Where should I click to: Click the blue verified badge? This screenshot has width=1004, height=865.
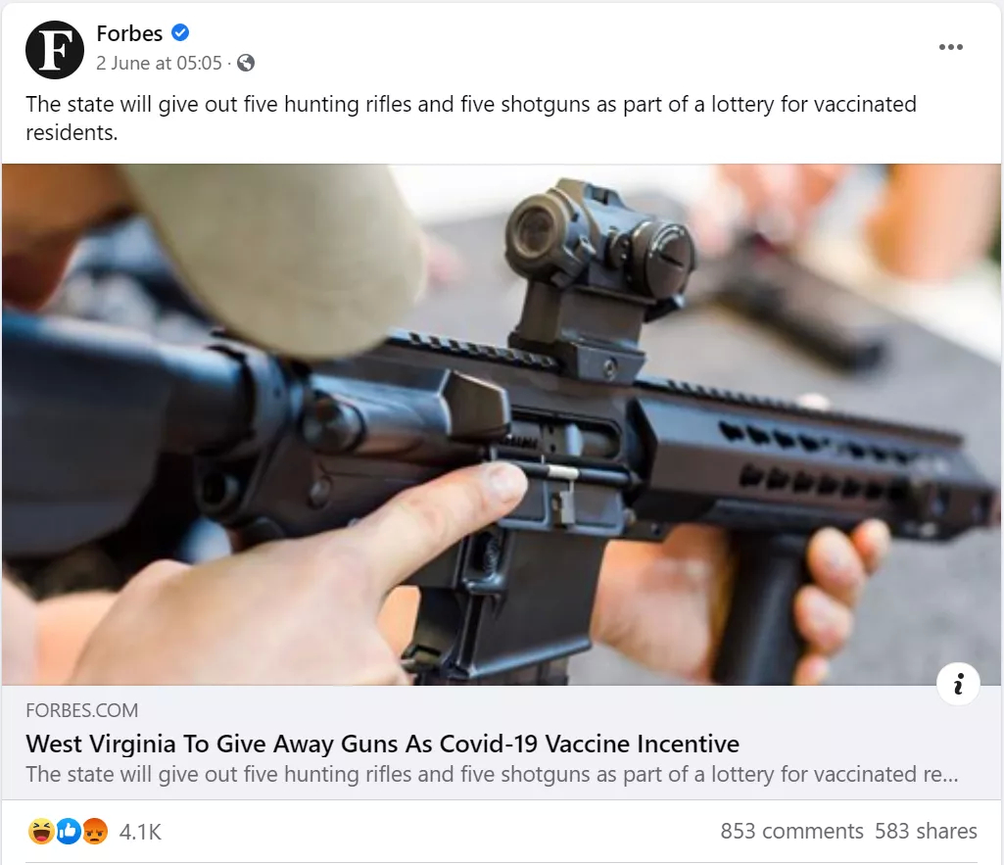(180, 32)
